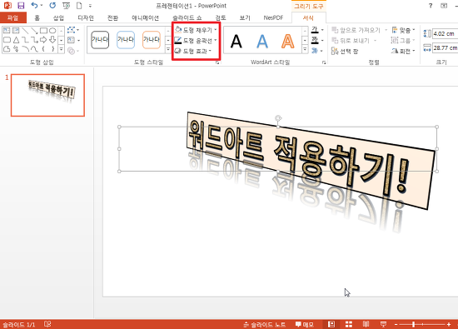
Task: Apply the black outline 가나다 shape style
Action: pos(100,39)
